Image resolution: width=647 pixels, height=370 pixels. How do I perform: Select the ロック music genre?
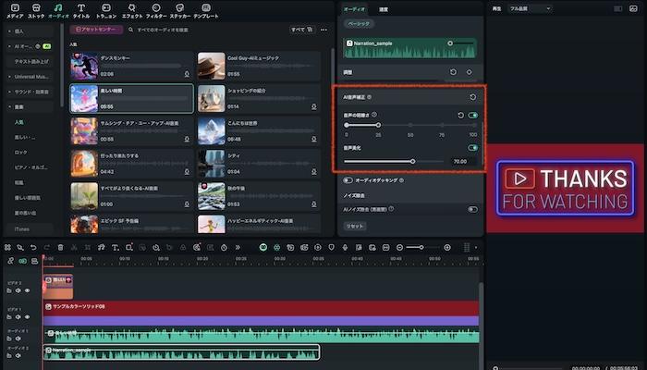coord(20,152)
